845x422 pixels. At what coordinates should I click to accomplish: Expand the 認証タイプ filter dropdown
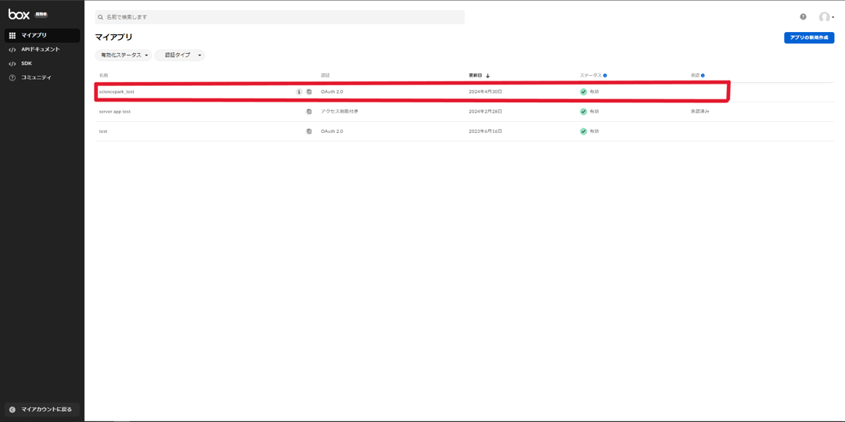pos(180,55)
